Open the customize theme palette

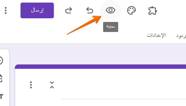[x=131, y=10]
